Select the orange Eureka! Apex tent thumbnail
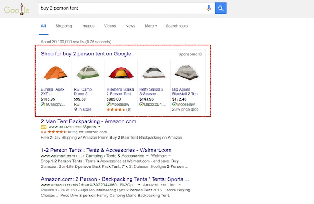This screenshot has width=314, height=204. (x=55, y=73)
